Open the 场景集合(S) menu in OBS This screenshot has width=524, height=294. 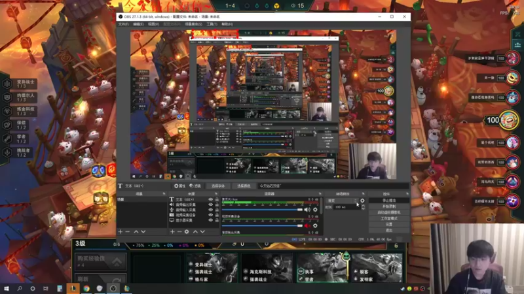click(x=193, y=24)
